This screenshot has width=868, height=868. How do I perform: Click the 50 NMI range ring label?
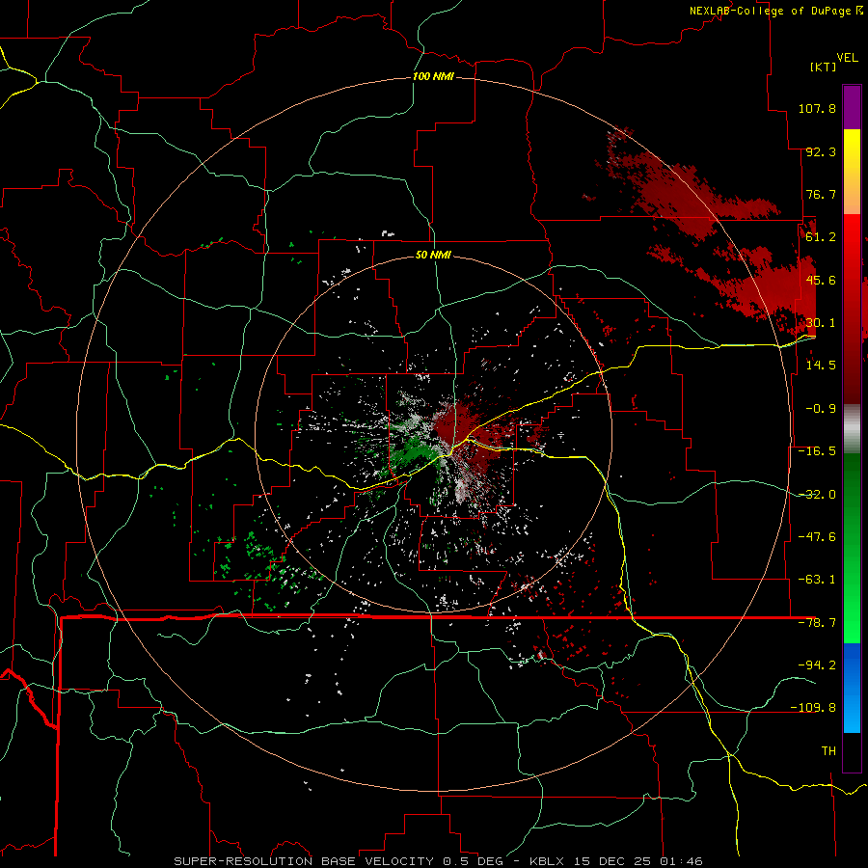[433, 255]
